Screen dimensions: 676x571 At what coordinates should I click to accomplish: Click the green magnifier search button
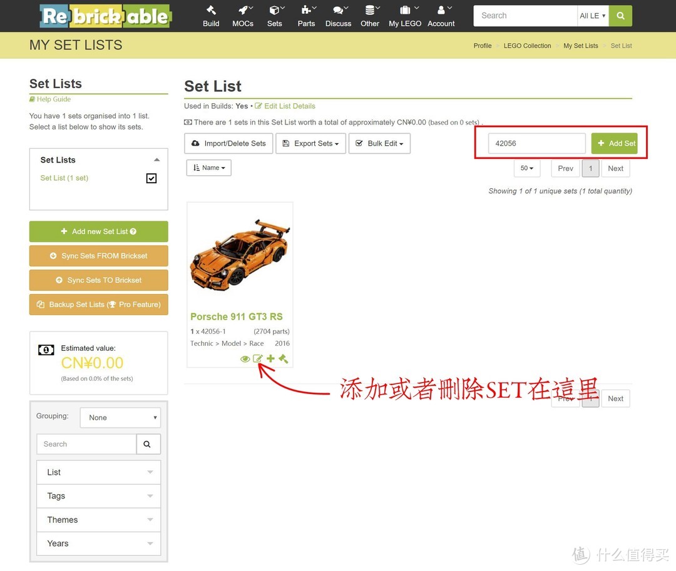point(620,16)
